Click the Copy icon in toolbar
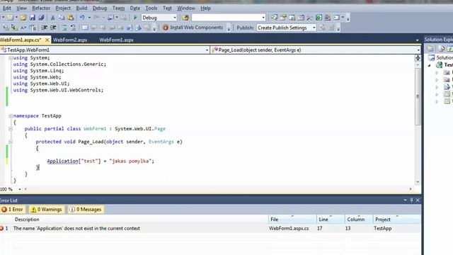The height and width of the screenshot is (255, 453). point(62,18)
